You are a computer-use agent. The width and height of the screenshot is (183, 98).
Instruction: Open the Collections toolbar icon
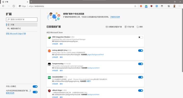(169, 6)
